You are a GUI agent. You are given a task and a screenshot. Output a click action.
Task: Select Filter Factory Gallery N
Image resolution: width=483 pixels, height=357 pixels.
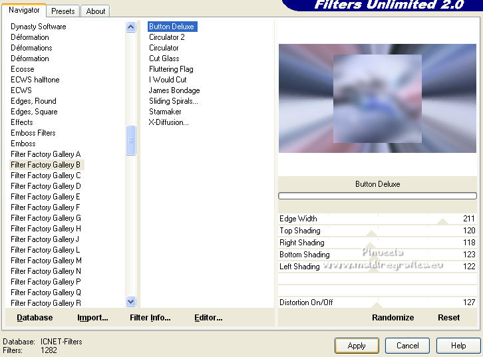(46, 271)
